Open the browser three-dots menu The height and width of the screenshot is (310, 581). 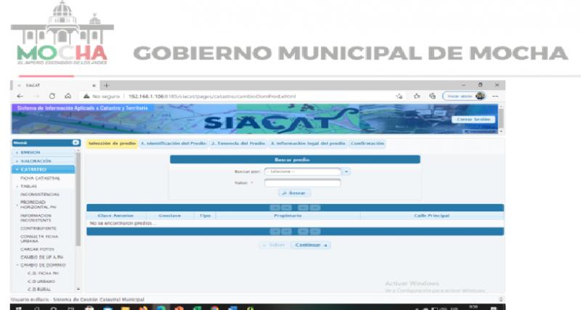[495, 96]
